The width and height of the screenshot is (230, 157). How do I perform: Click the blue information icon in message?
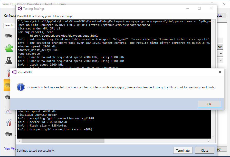pyautogui.click(x=21, y=87)
